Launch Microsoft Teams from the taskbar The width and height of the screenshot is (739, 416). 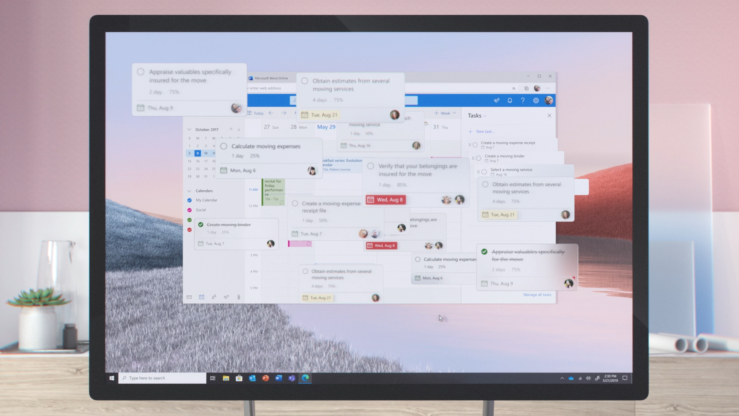pyautogui.click(x=292, y=378)
